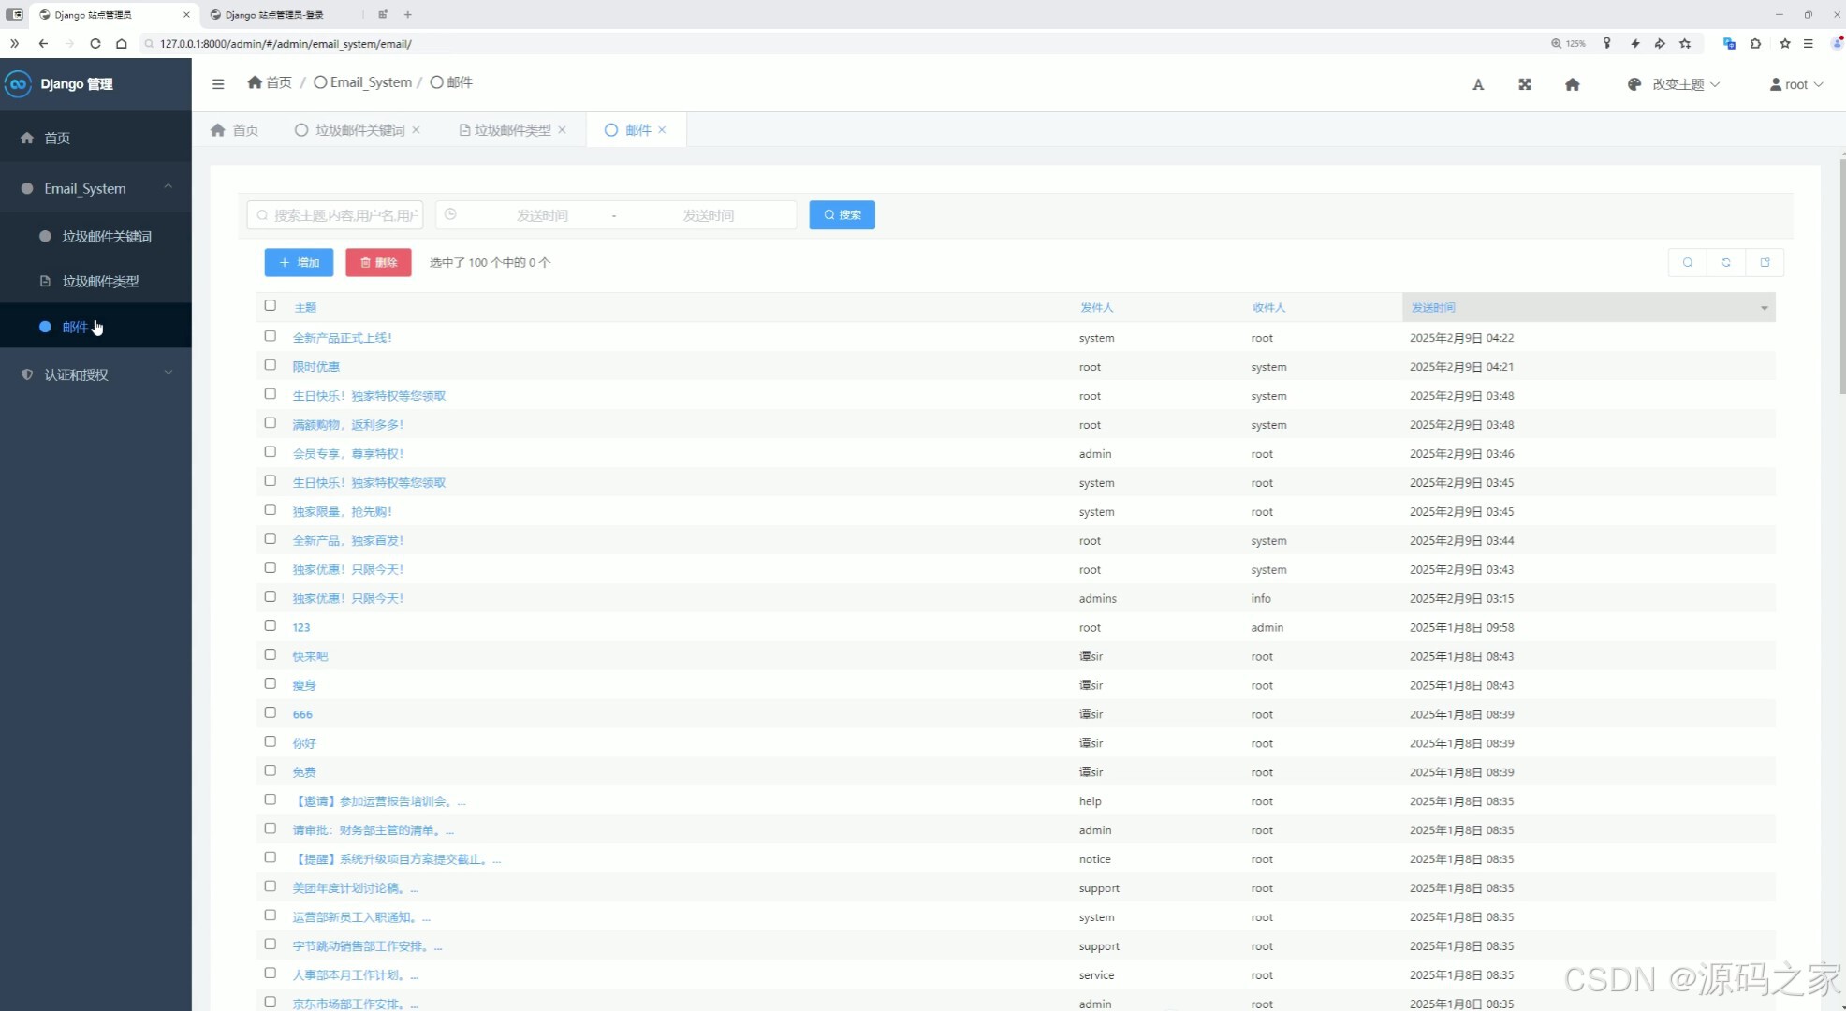1846x1011 pixels.
Task: Open 垃圾邮件类型 in the sidebar menu
Action: pos(100,281)
